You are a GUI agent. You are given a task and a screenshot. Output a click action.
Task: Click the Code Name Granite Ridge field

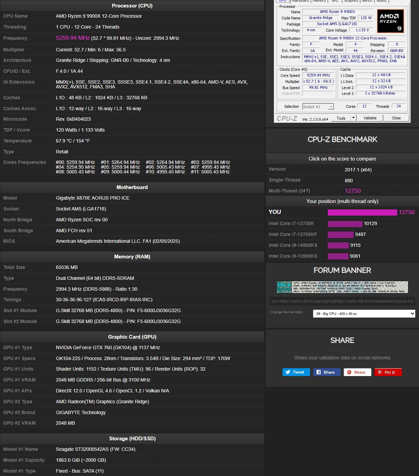[x=321, y=18]
